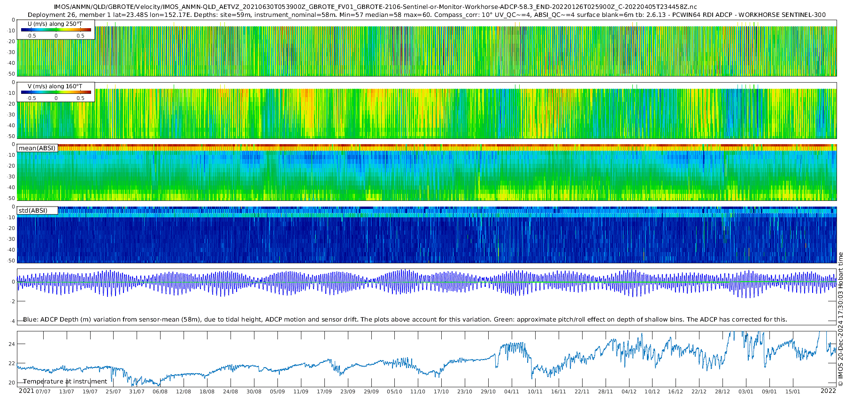Click the U velocity colorbar legend
This screenshot has width=845, height=399.
[56, 30]
